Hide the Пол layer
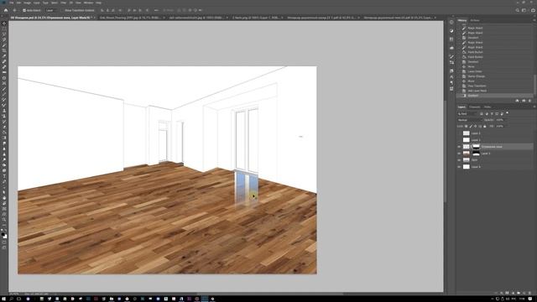 click(x=459, y=160)
